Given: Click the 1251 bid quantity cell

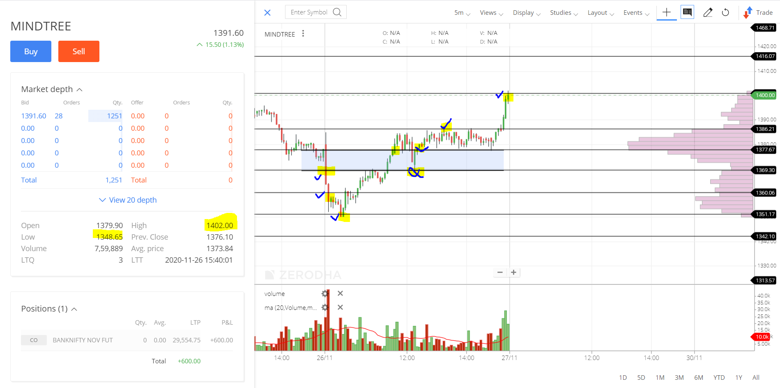Looking at the screenshot, I should (x=106, y=116).
